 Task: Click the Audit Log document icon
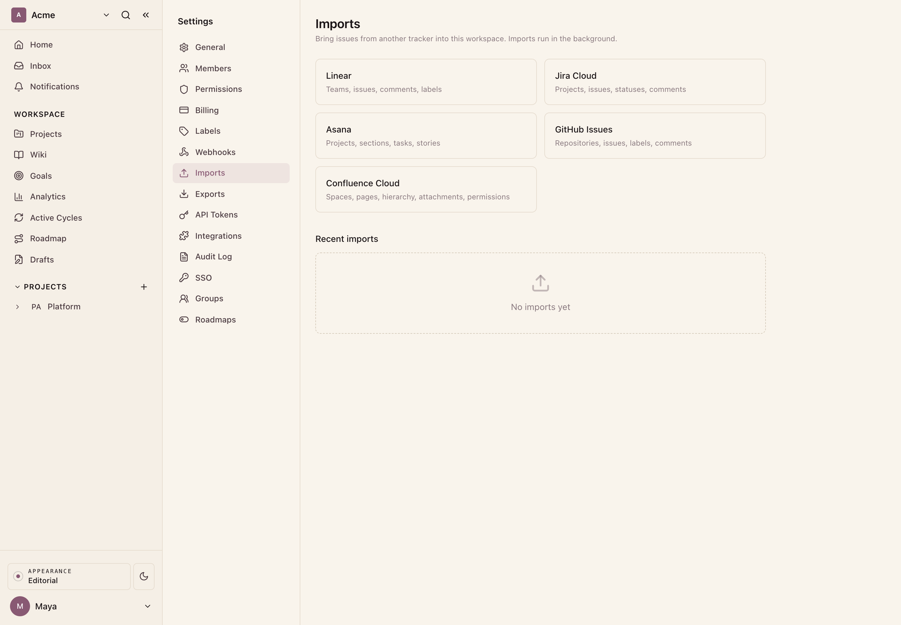(x=184, y=257)
